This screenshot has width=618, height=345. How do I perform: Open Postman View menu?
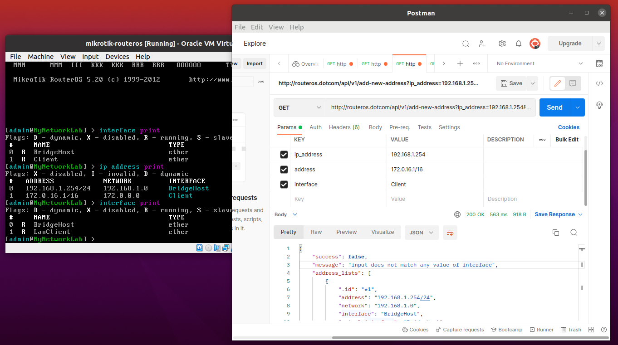pyautogui.click(x=276, y=27)
